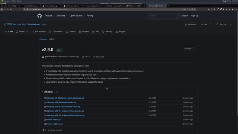This screenshot has width=238, height=134.
Task: Open the System menu in top panel
Action: point(19,1)
